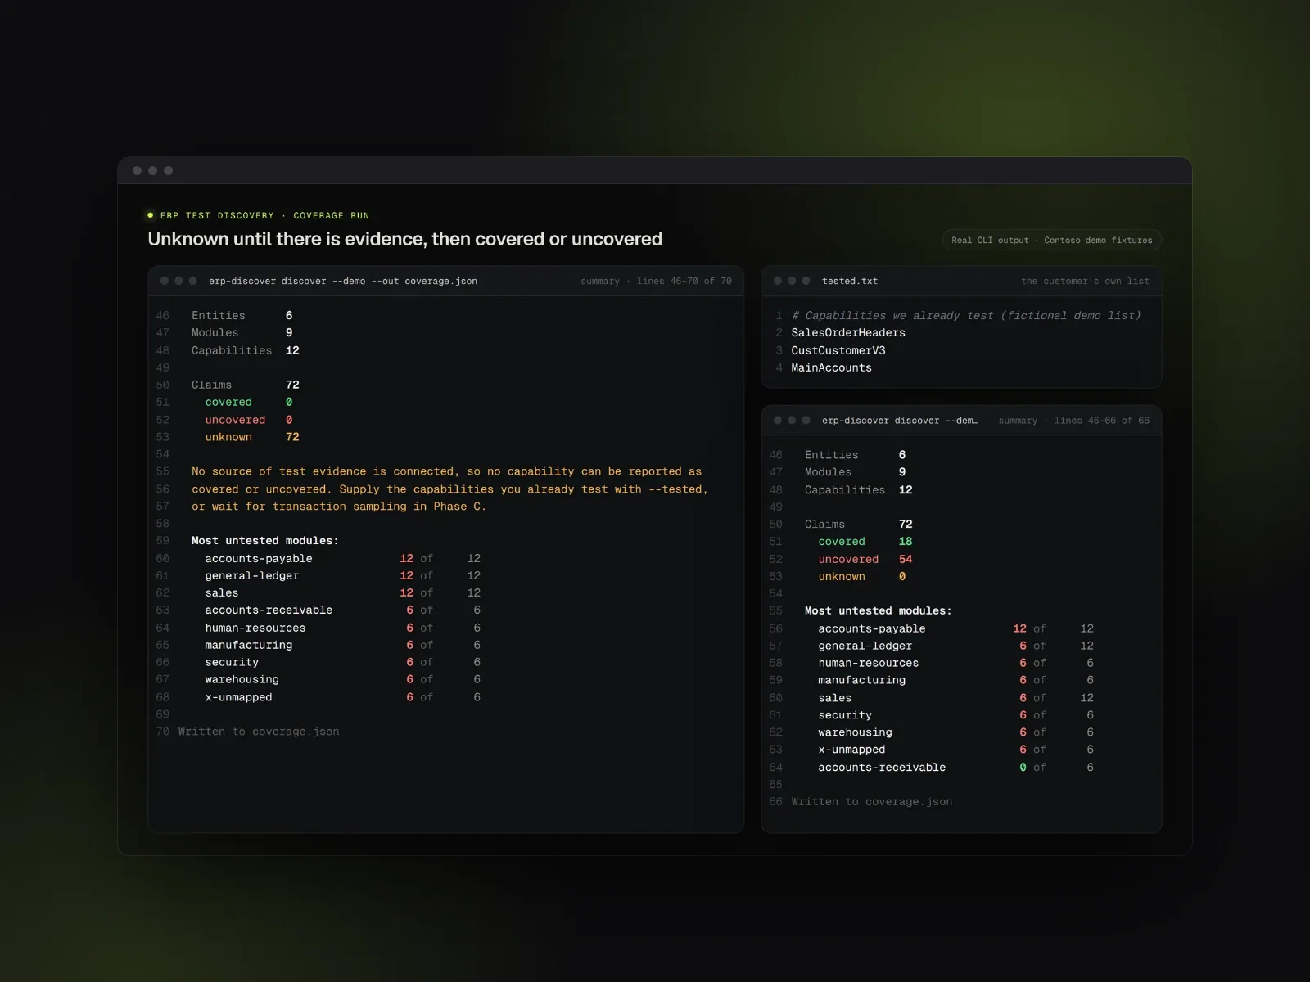This screenshot has width=1310, height=982.
Task: Click line 63, the x-unmapped row
Action: [955, 750]
